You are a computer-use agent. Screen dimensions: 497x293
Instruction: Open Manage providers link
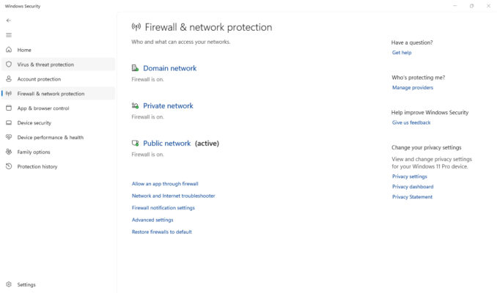coord(413,88)
